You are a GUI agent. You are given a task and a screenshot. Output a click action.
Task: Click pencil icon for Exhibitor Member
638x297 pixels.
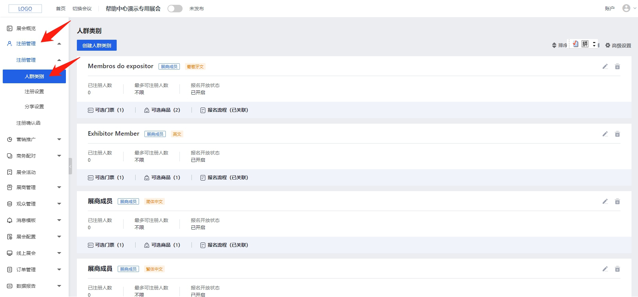click(x=605, y=134)
